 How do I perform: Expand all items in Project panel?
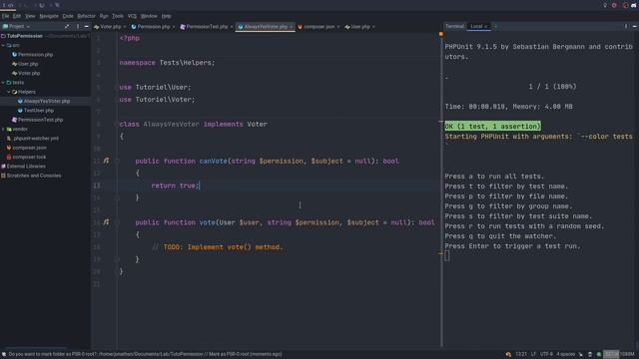[x=67, y=27]
